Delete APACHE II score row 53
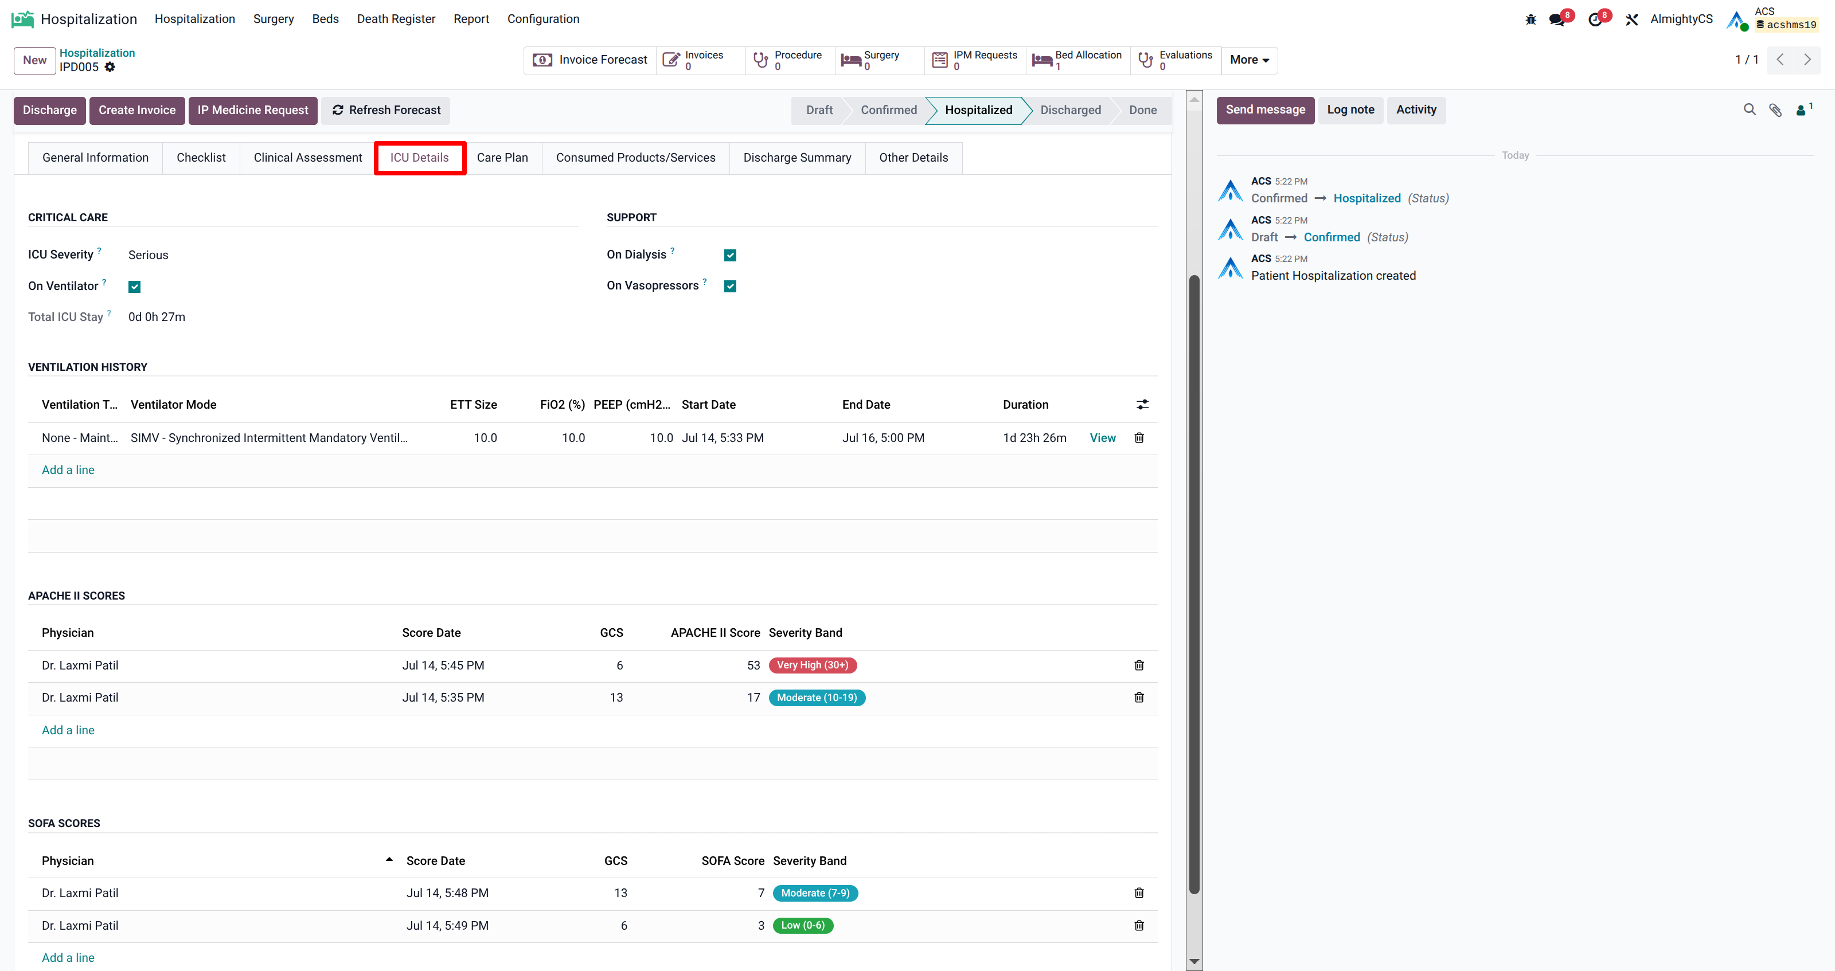 1139,665
